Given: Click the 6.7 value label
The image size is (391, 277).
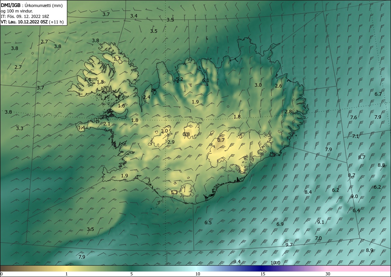Looking at the screenshot, I should point(378,94).
